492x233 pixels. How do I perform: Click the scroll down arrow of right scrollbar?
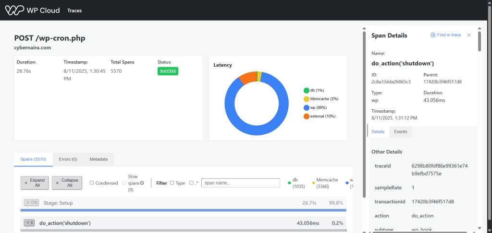pos(480,228)
